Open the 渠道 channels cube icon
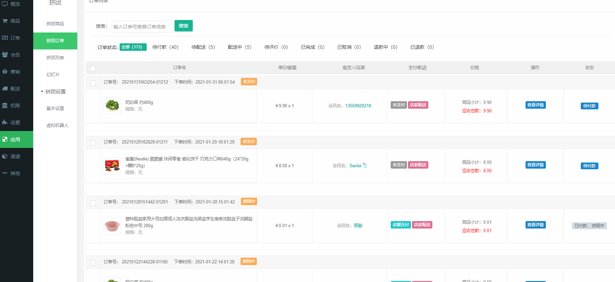Image resolution: width=615 pixels, height=282 pixels. 5,156
